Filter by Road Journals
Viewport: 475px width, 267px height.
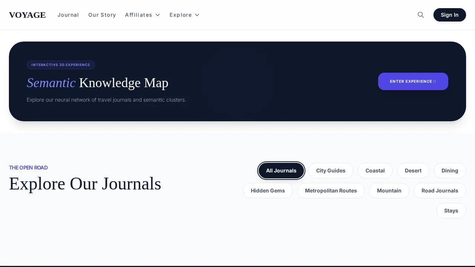click(440, 191)
